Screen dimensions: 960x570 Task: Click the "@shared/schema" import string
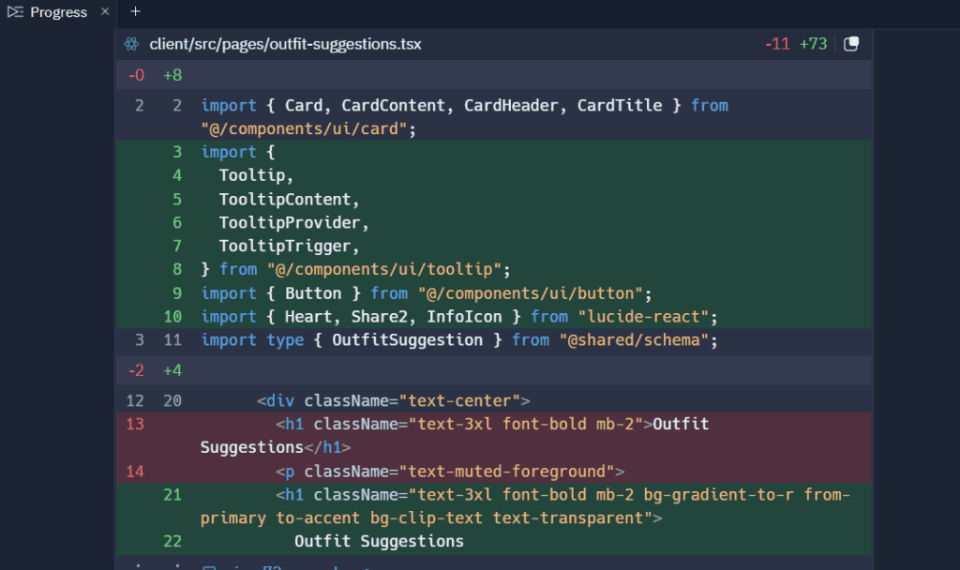click(x=635, y=339)
